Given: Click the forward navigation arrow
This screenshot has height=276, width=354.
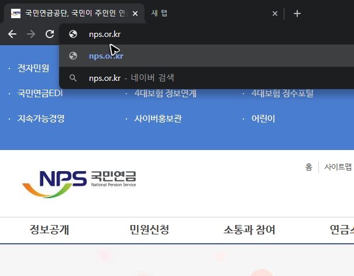Looking at the screenshot, I should coord(31,35).
